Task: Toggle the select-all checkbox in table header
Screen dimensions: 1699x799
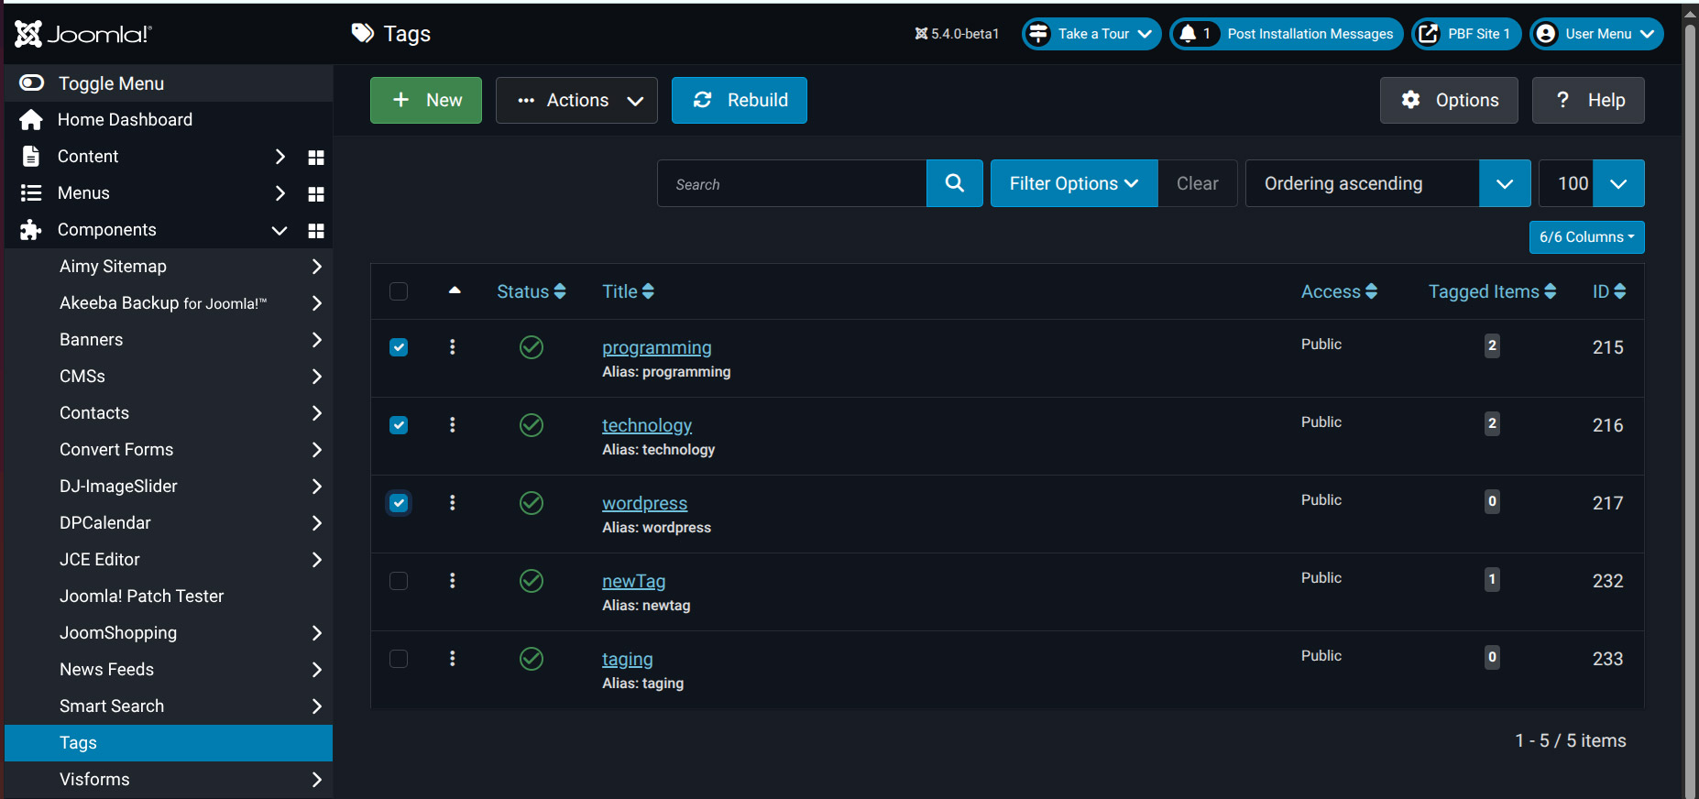Action: click(x=399, y=291)
